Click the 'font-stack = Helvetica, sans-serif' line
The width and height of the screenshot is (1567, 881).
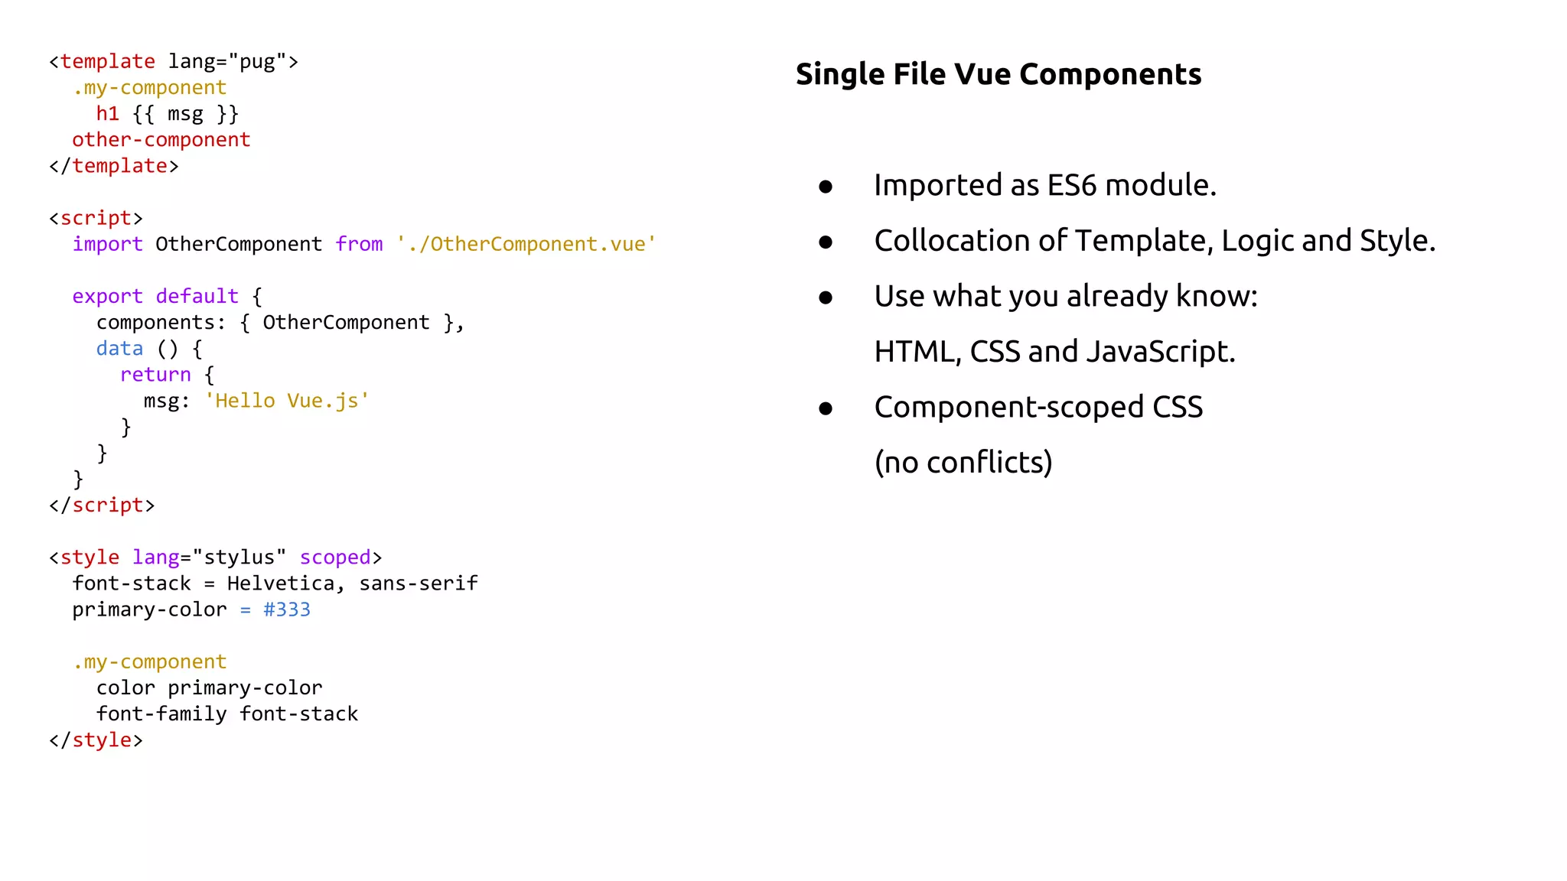point(275,584)
